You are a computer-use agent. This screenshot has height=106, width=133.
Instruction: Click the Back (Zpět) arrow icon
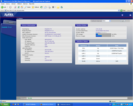[x=2, y=7]
